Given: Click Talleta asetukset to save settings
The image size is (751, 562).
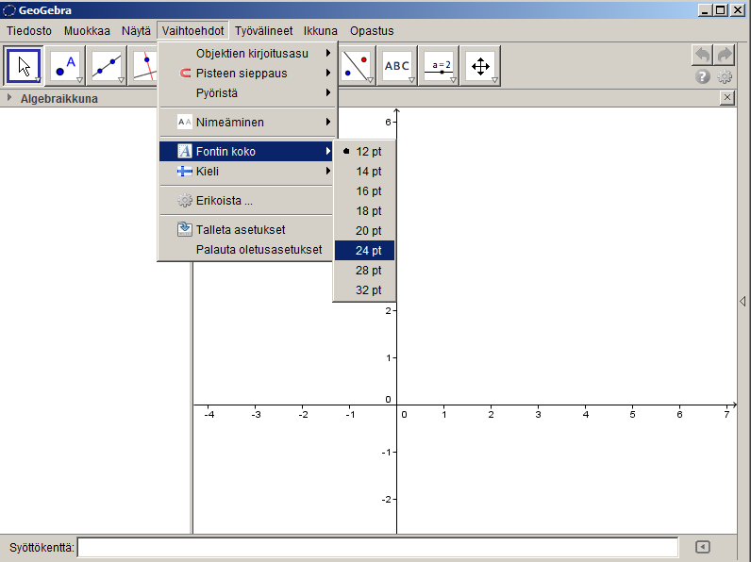Looking at the screenshot, I should pyautogui.click(x=246, y=230).
